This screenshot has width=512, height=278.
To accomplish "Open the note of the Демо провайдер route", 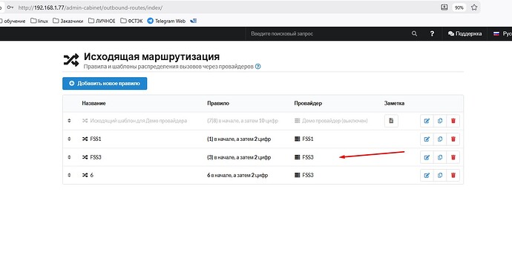I will tap(391, 121).
